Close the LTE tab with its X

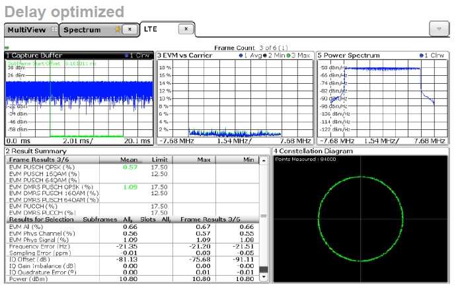[186, 29]
